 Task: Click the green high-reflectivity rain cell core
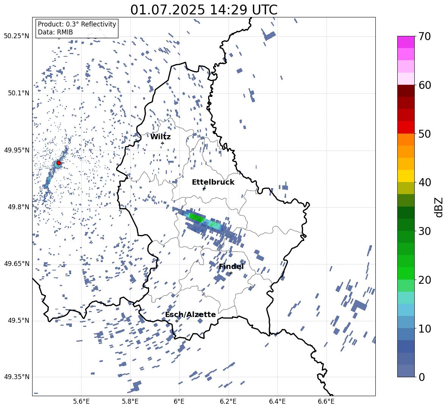pyautogui.click(x=197, y=218)
